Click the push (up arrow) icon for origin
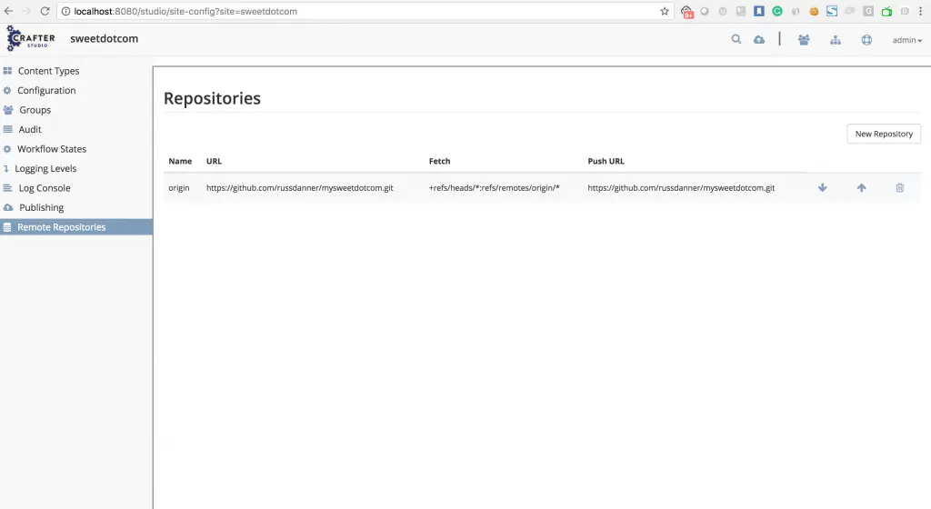The width and height of the screenshot is (931, 509). coord(861,188)
